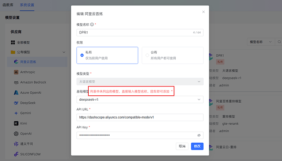The image size is (282, 161).
Task: Click the SILICONFLOW logo icon
Action: 16,154
